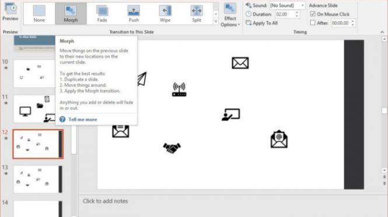388x217 pixels.
Task: Select the Wipe transition
Action: [x=165, y=13]
